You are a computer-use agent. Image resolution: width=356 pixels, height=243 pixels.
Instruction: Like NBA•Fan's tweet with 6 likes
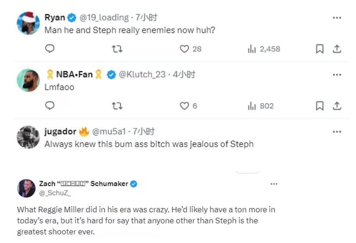pos(185,106)
